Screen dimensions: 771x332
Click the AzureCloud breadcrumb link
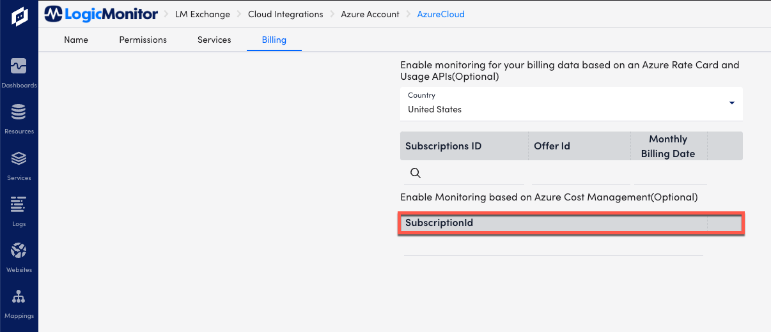tap(441, 14)
